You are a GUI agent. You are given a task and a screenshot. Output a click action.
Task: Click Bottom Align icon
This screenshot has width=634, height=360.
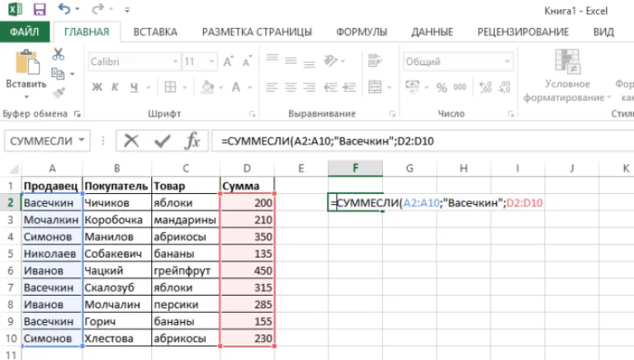pyautogui.click(x=310, y=63)
